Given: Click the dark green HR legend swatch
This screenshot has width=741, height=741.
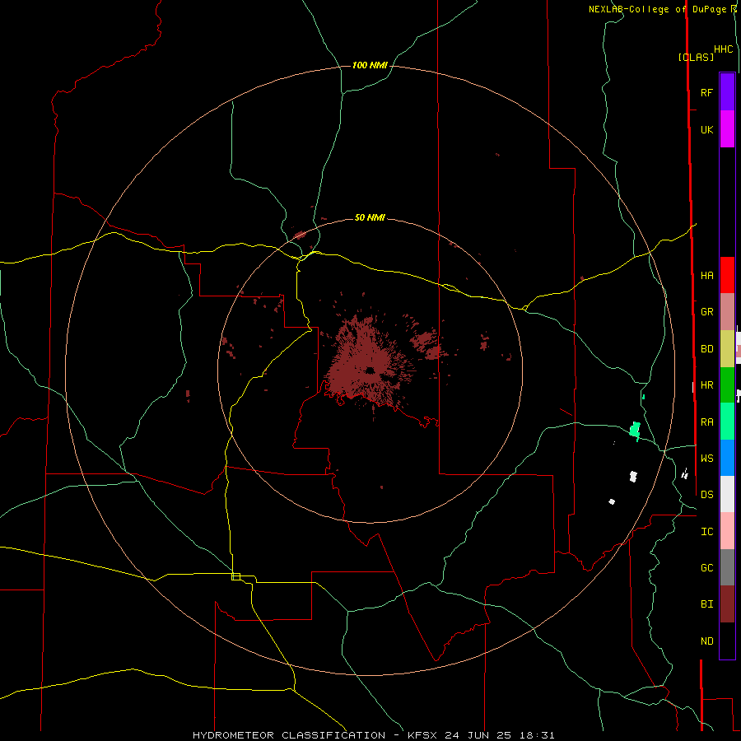Looking at the screenshot, I should pos(727,385).
